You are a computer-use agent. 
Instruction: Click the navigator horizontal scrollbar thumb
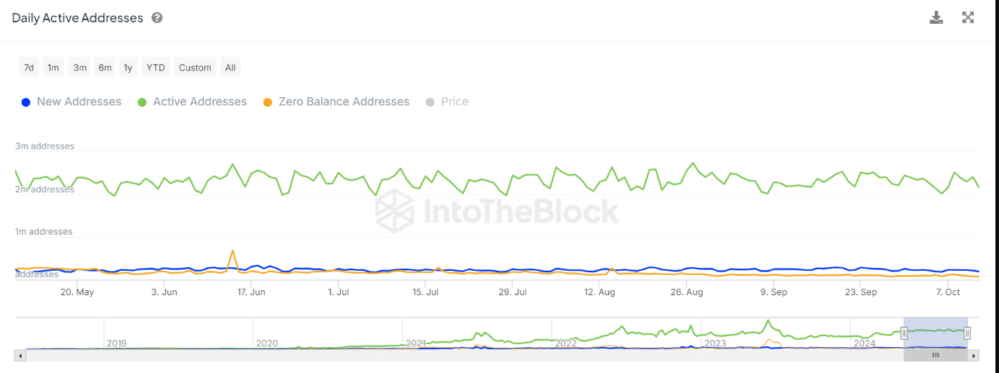tap(935, 356)
